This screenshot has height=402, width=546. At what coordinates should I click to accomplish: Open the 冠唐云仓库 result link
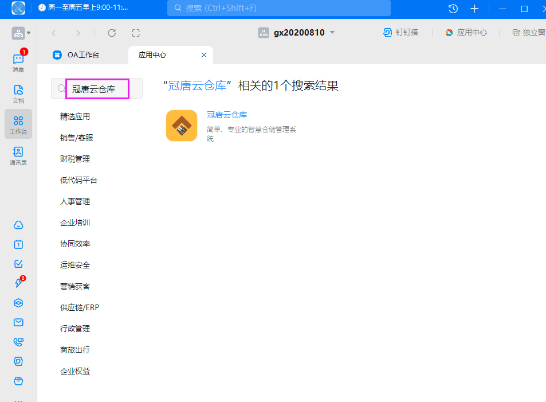coord(227,115)
